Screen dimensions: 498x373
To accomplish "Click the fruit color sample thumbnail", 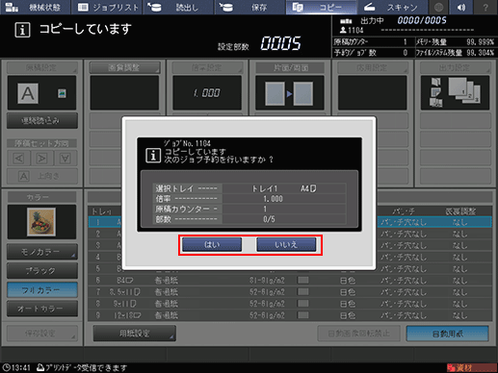I will (41, 222).
